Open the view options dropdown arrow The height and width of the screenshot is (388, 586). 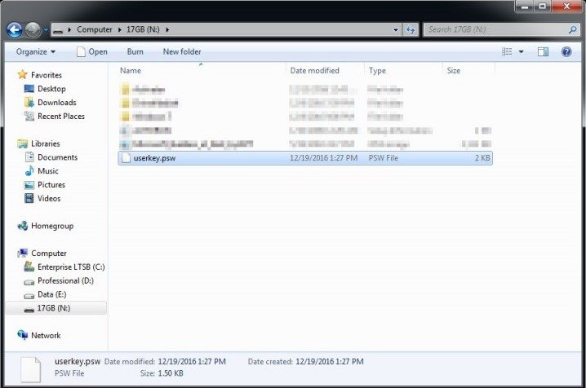tap(521, 51)
